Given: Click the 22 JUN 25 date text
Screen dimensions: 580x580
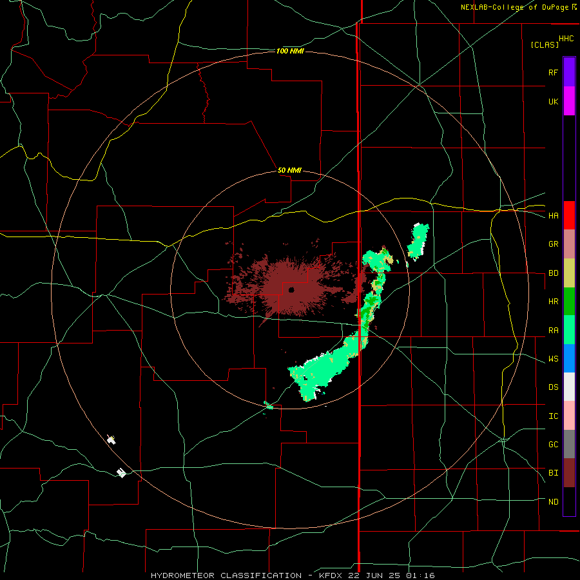Looking at the screenshot, I should [x=374, y=575].
